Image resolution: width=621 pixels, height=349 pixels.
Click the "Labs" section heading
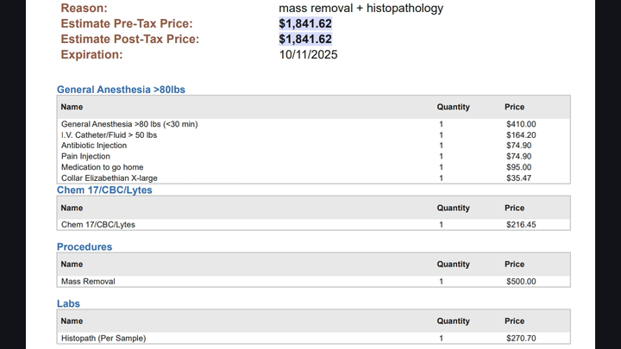tap(69, 303)
